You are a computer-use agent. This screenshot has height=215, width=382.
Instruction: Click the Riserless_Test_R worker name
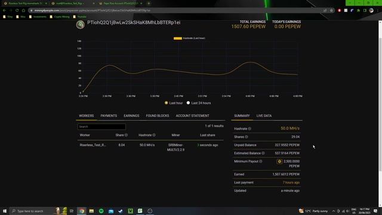(93, 145)
